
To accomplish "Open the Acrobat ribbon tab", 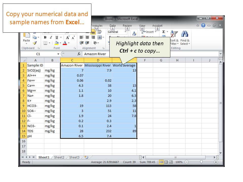I will [157, 26].
